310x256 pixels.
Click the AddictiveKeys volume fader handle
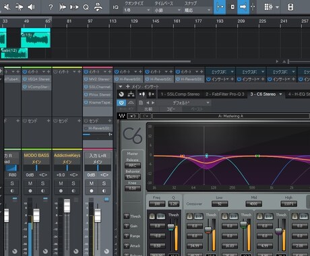click(x=67, y=205)
